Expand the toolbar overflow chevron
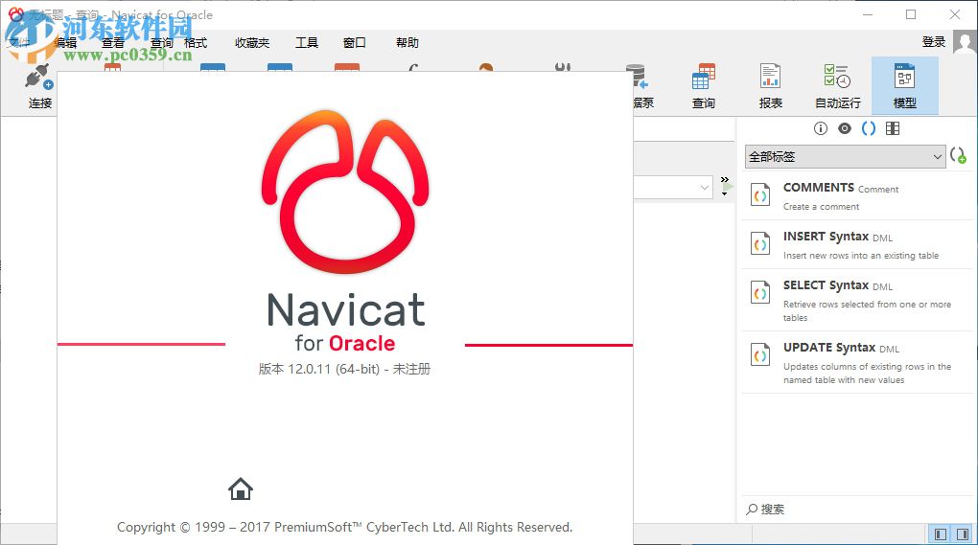The image size is (978, 545). coord(724,179)
